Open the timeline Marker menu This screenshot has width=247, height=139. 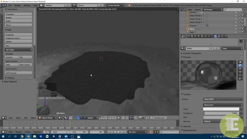[19, 132]
